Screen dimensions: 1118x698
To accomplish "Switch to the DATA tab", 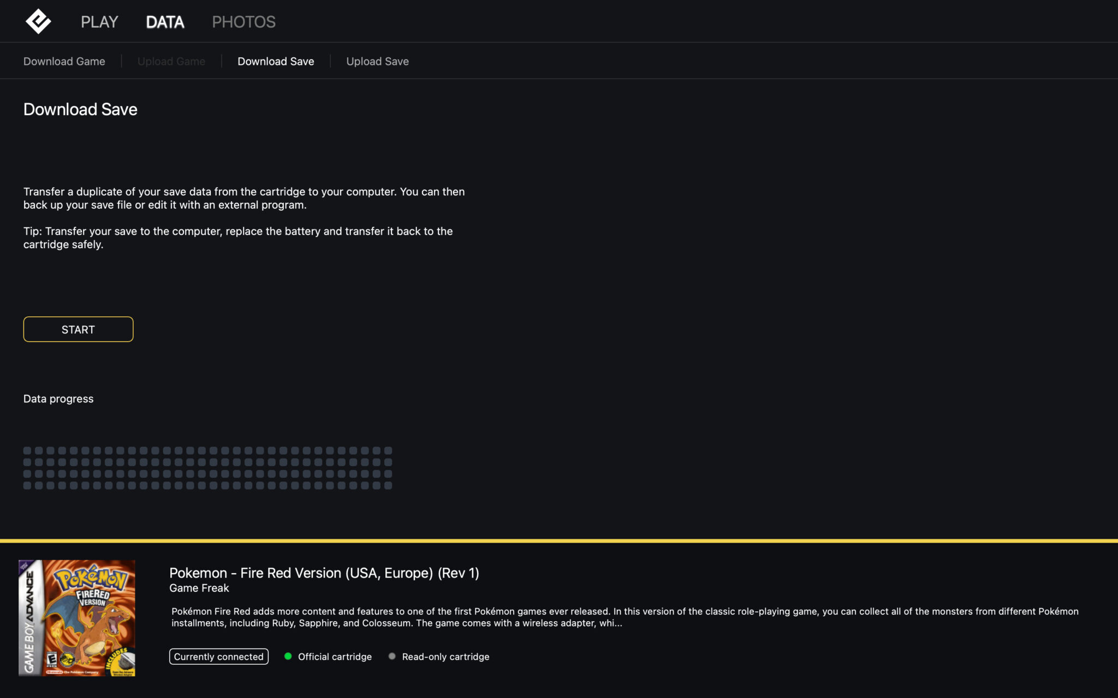I will point(165,22).
